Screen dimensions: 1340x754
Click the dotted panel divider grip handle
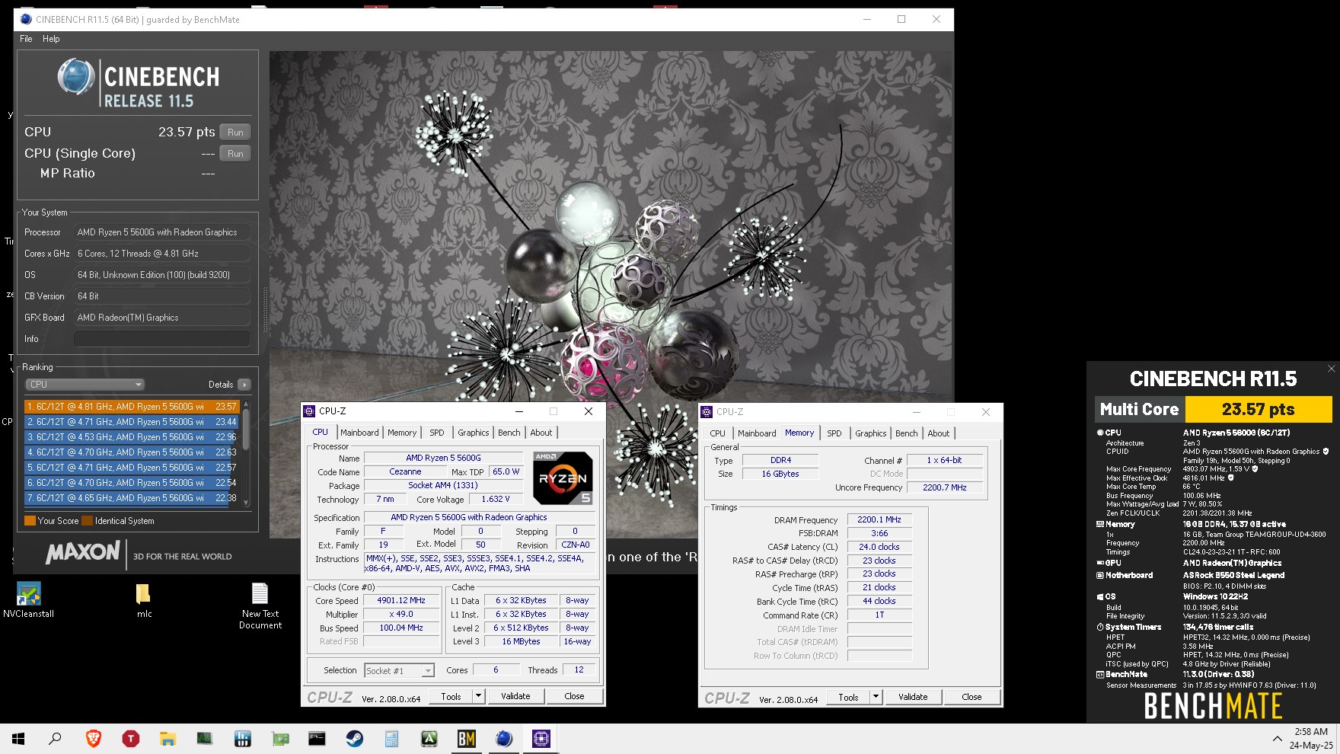[x=265, y=309]
